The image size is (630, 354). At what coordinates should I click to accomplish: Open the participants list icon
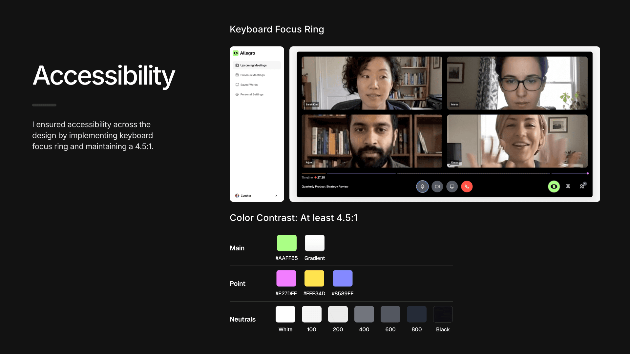(x=582, y=187)
